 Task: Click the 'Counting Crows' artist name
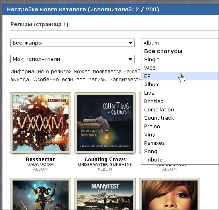tap(105, 159)
